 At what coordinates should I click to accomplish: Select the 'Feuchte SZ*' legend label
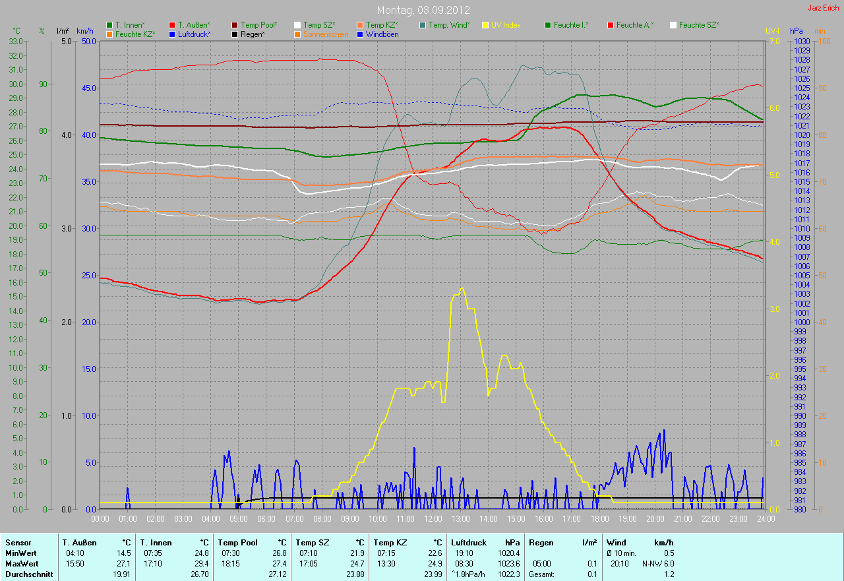click(699, 25)
